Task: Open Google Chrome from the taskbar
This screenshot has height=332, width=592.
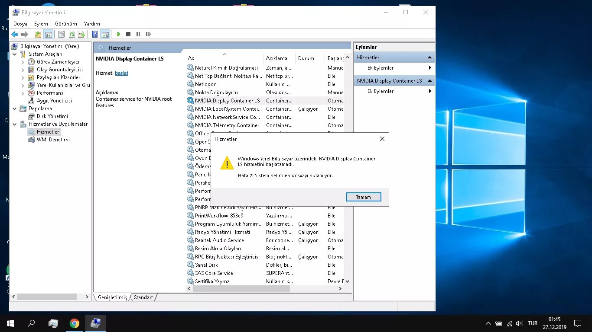Action: 75,323
